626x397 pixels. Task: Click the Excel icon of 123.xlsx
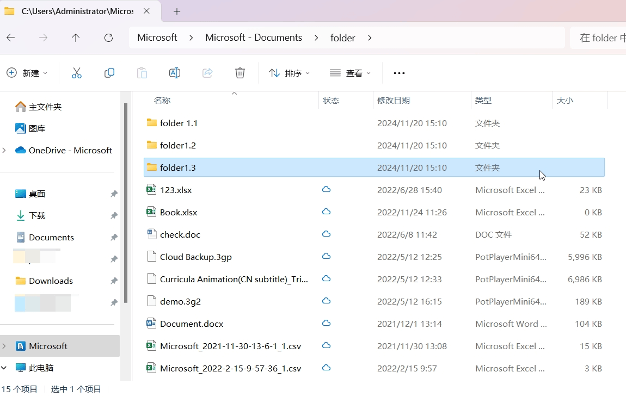[x=151, y=189]
